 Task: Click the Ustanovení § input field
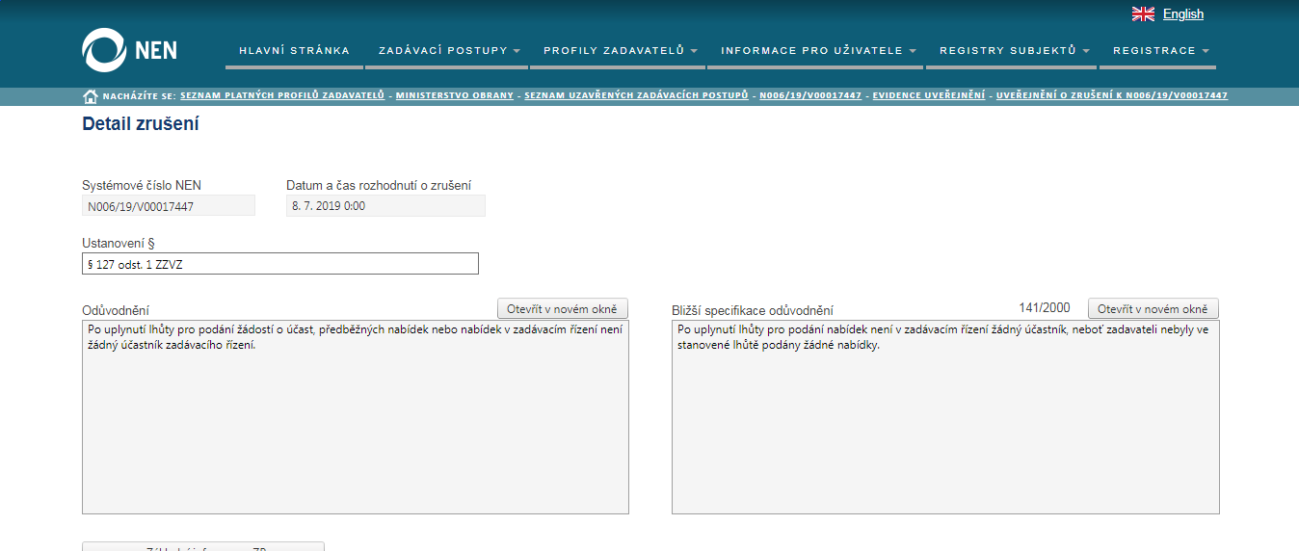pos(279,264)
